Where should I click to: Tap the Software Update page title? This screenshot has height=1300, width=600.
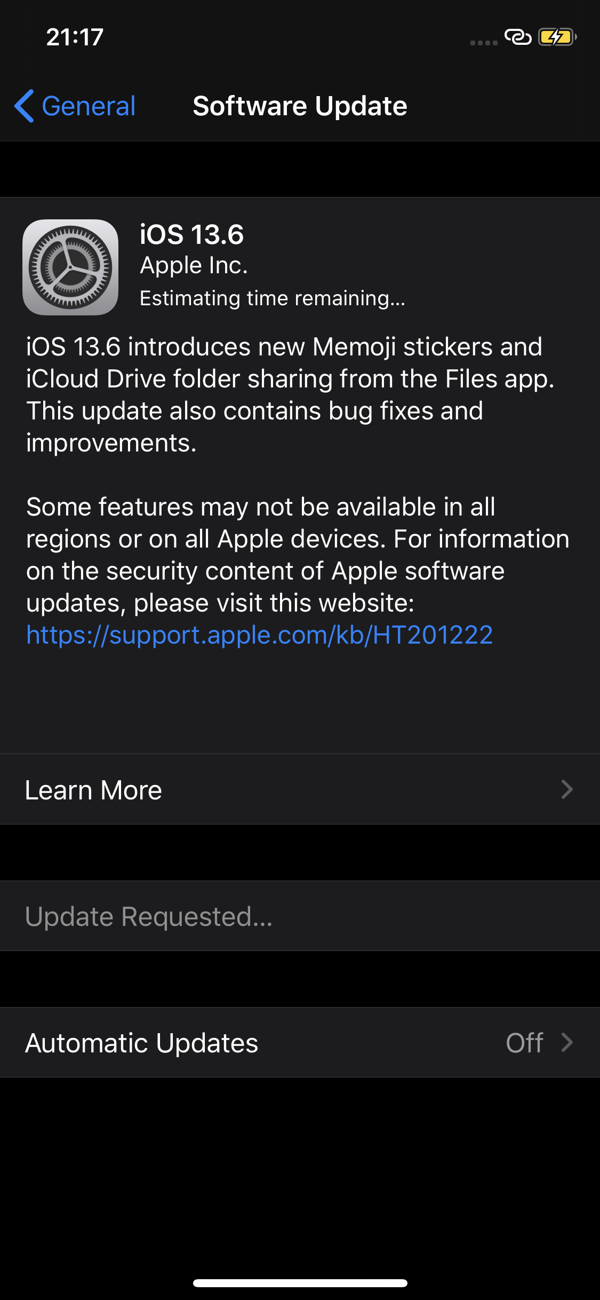(300, 106)
